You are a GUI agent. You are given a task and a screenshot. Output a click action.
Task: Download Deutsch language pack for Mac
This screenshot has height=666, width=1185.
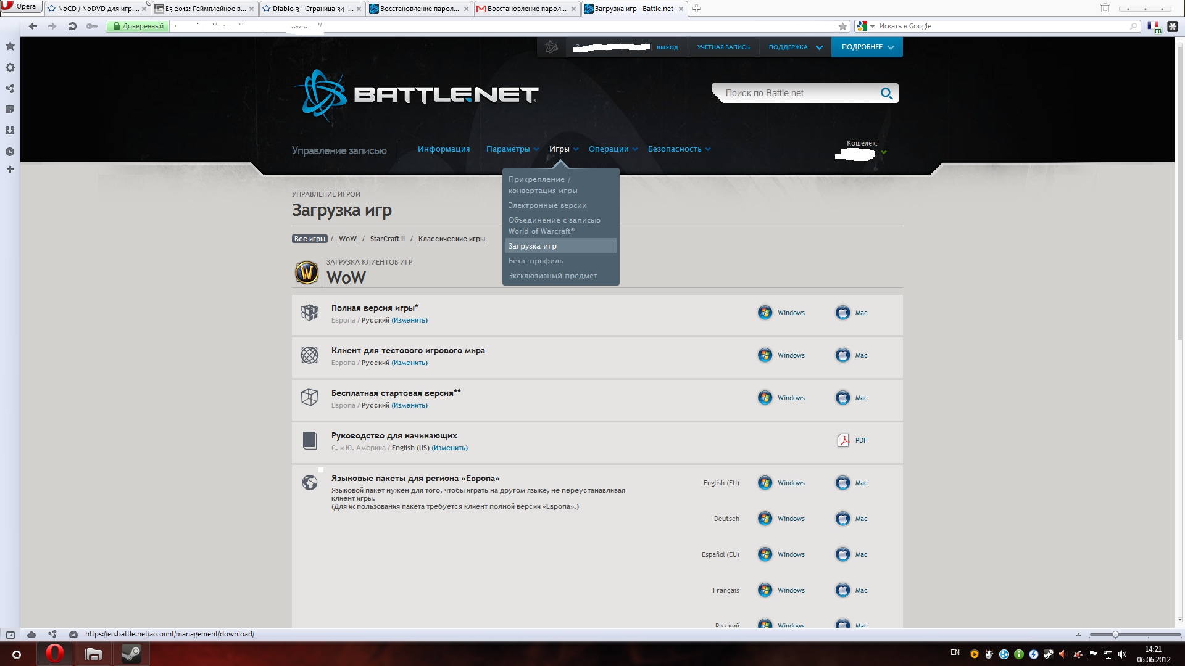click(851, 519)
